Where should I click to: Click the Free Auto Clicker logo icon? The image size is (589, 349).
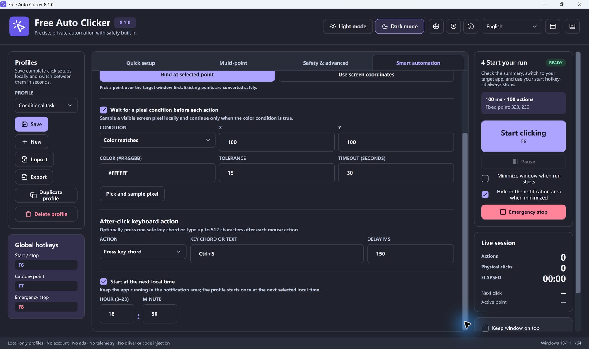click(x=19, y=26)
